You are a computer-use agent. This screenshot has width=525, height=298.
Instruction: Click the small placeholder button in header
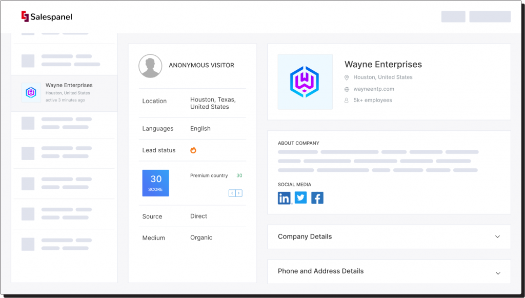[x=453, y=16]
